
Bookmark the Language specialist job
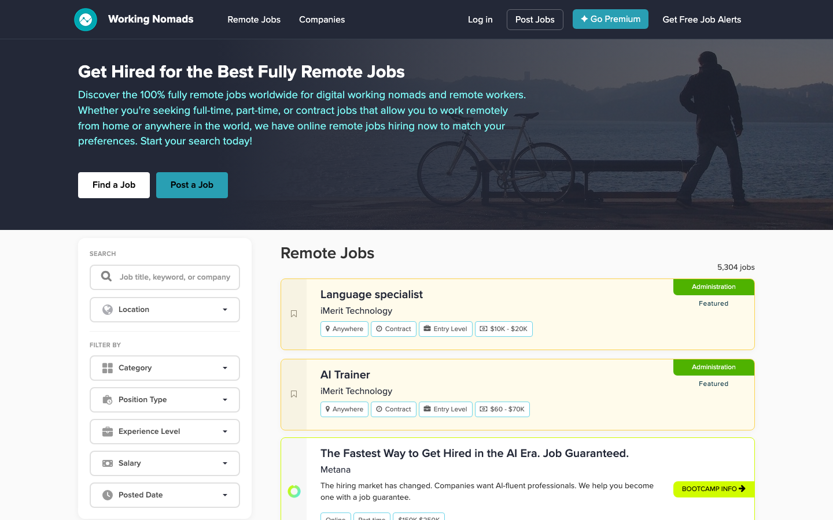click(x=294, y=314)
